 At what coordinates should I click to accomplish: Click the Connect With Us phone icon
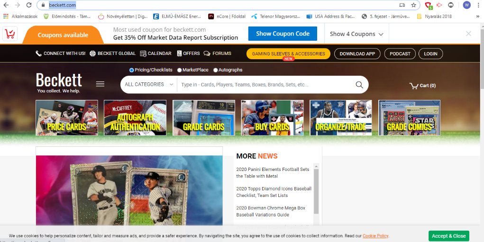pyautogui.click(x=39, y=54)
